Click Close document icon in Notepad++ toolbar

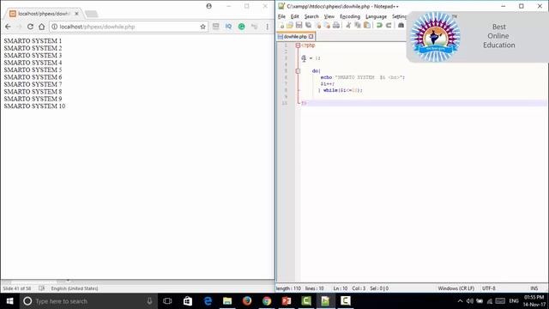click(x=318, y=25)
